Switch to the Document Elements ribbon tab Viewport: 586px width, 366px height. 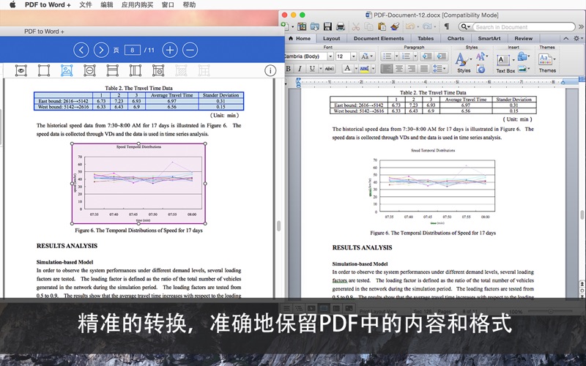(379, 39)
